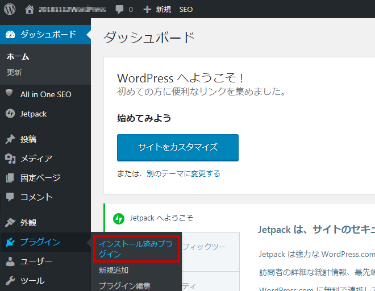Click the dashboard gauge icon
The image size is (375, 291).
click(10, 35)
